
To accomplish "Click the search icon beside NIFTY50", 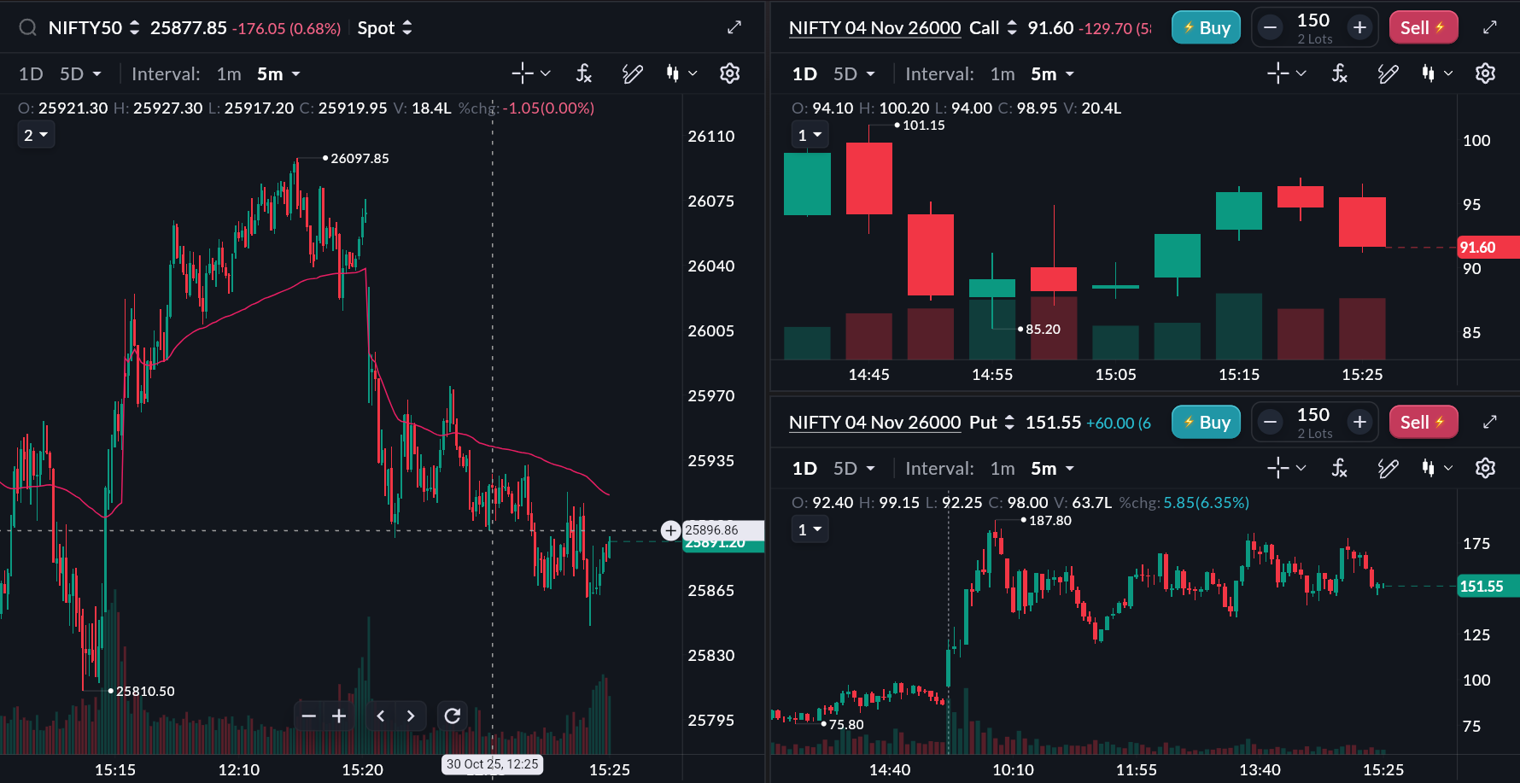I will pyautogui.click(x=27, y=28).
